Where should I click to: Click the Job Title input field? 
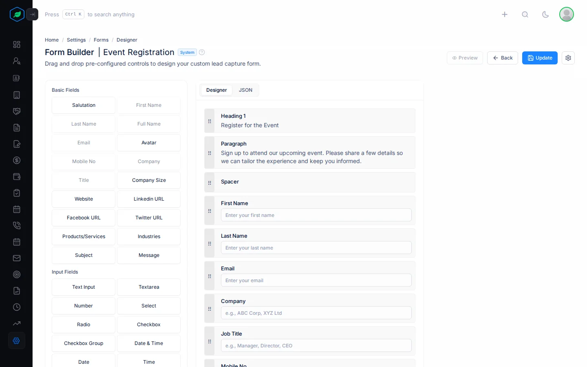coord(316,346)
